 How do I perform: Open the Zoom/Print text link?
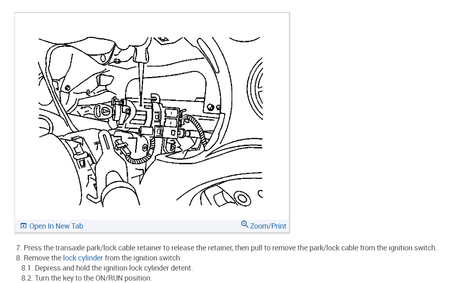pos(268,226)
